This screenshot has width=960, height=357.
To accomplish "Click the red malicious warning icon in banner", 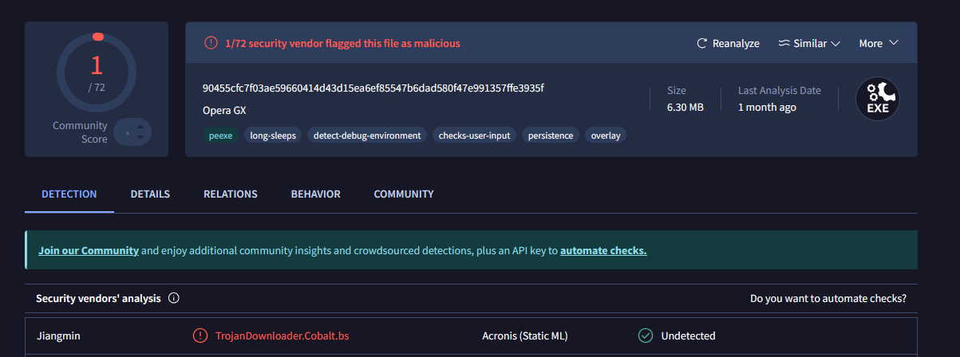I will point(211,43).
